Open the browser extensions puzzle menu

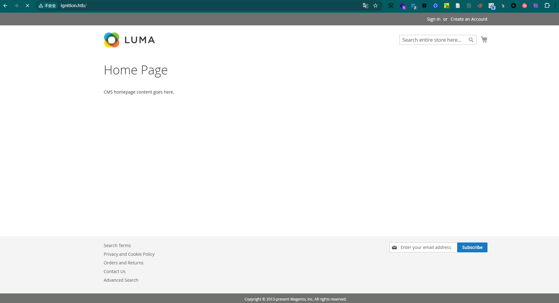547,6
